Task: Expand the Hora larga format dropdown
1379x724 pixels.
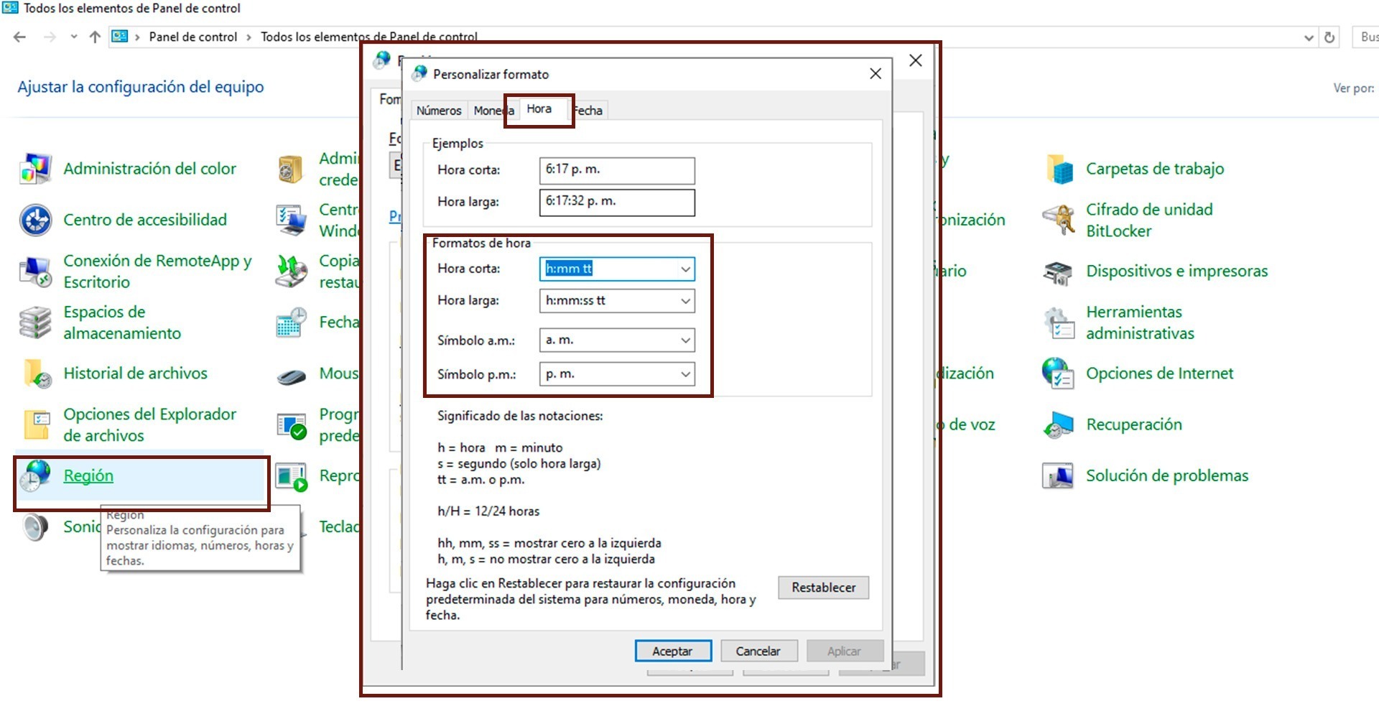Action: click(685, 301)
